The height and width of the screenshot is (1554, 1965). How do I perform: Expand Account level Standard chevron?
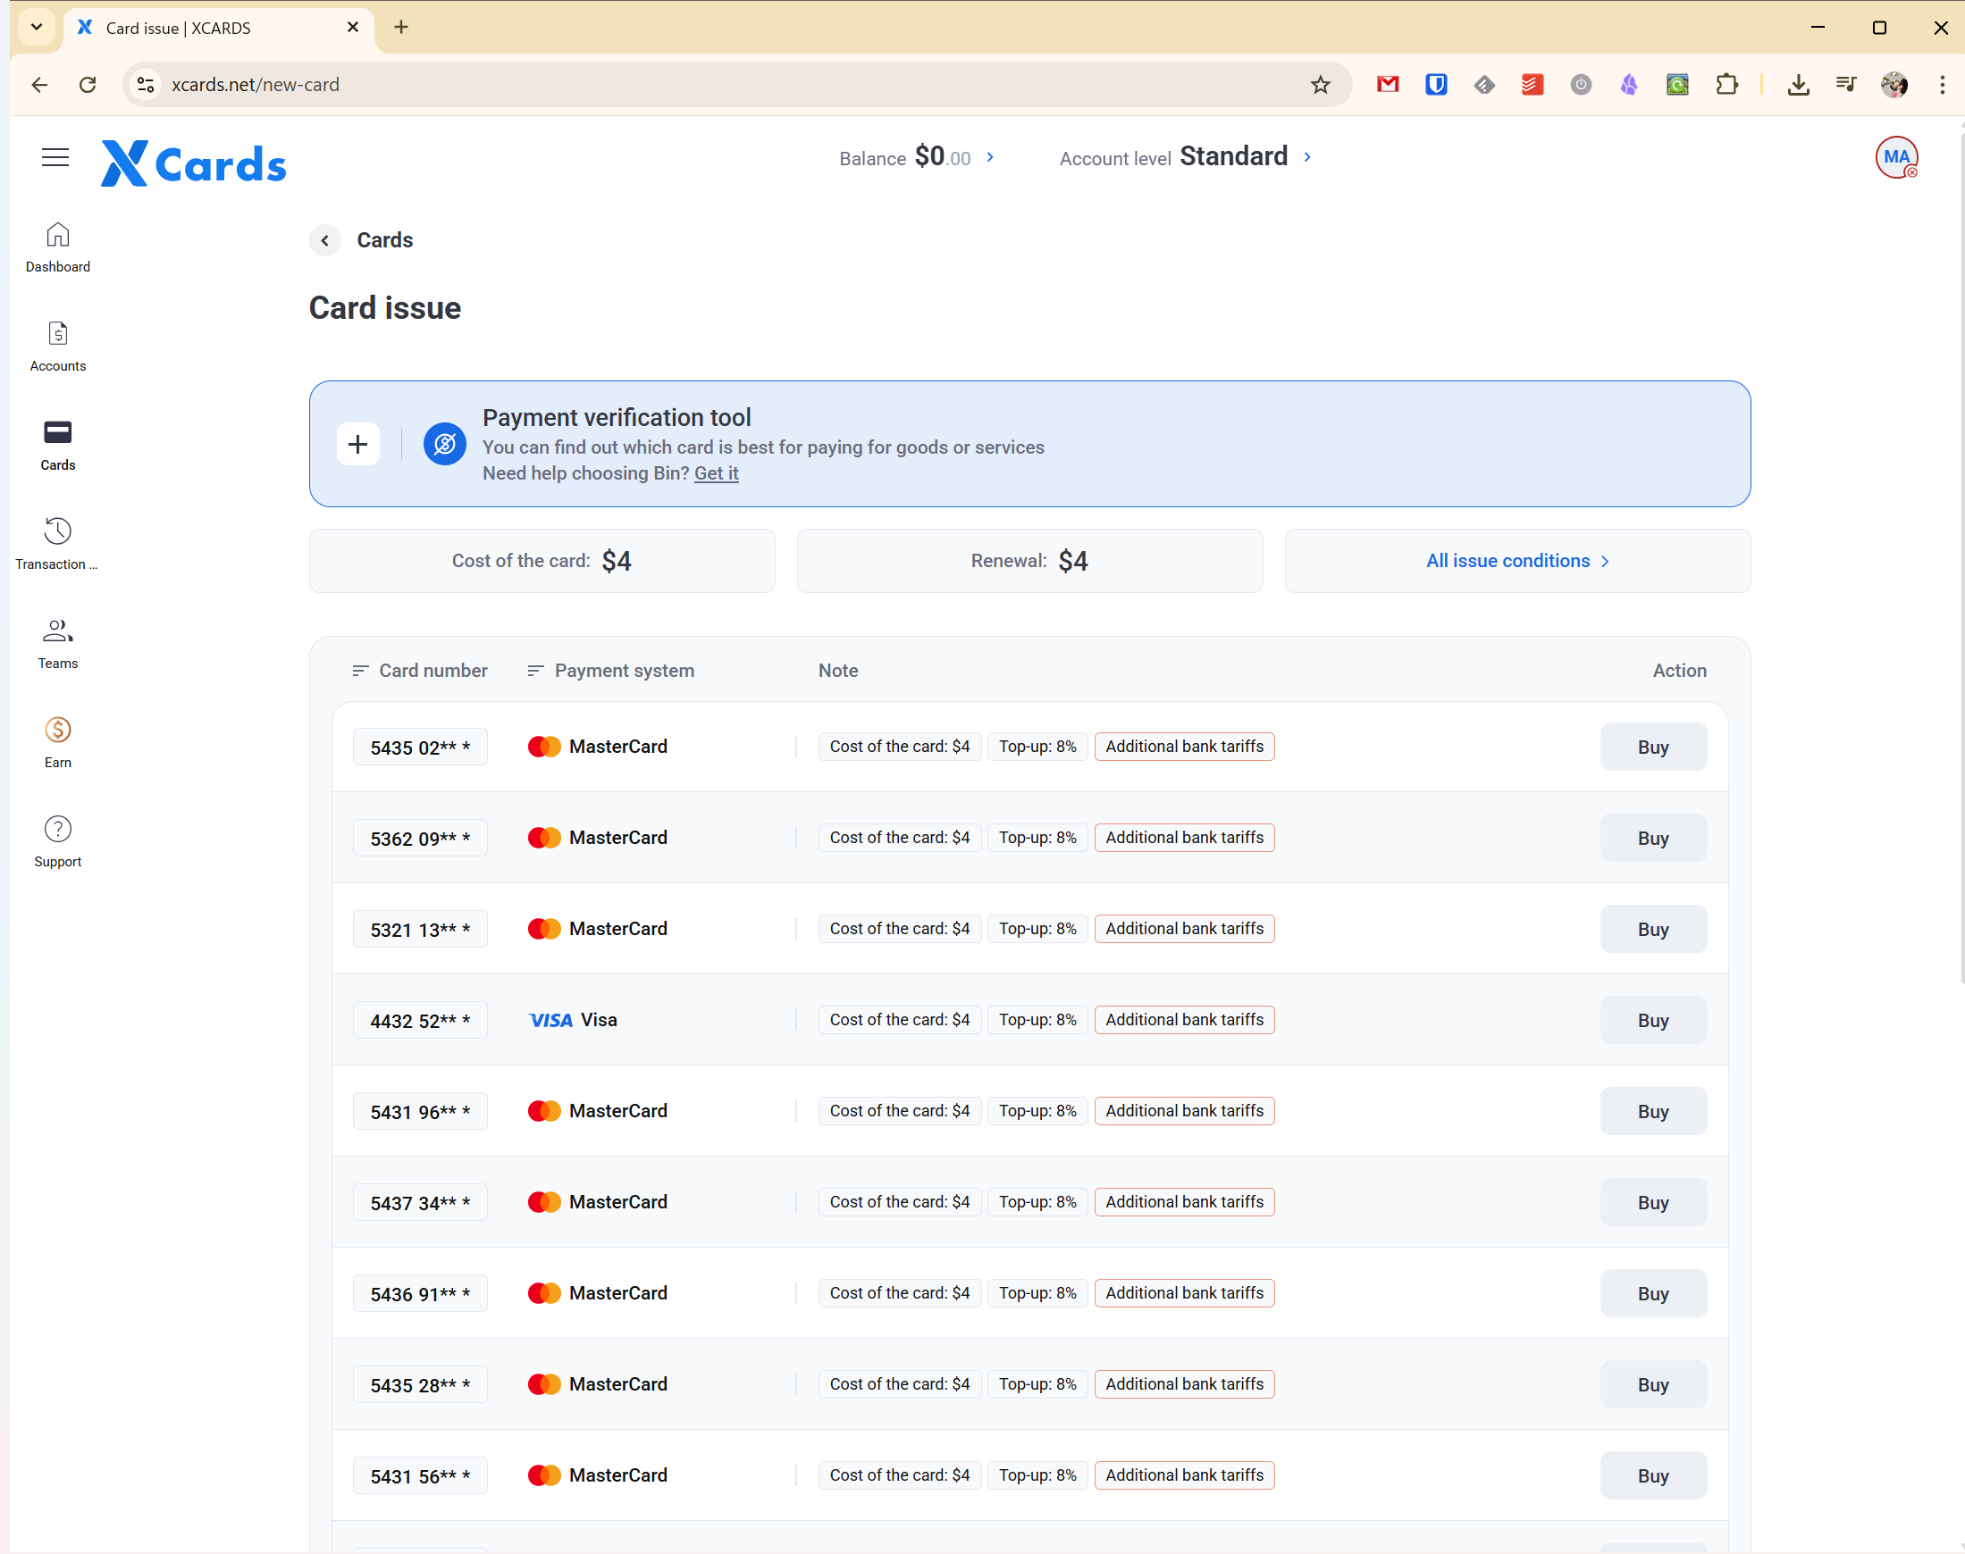1307,157
